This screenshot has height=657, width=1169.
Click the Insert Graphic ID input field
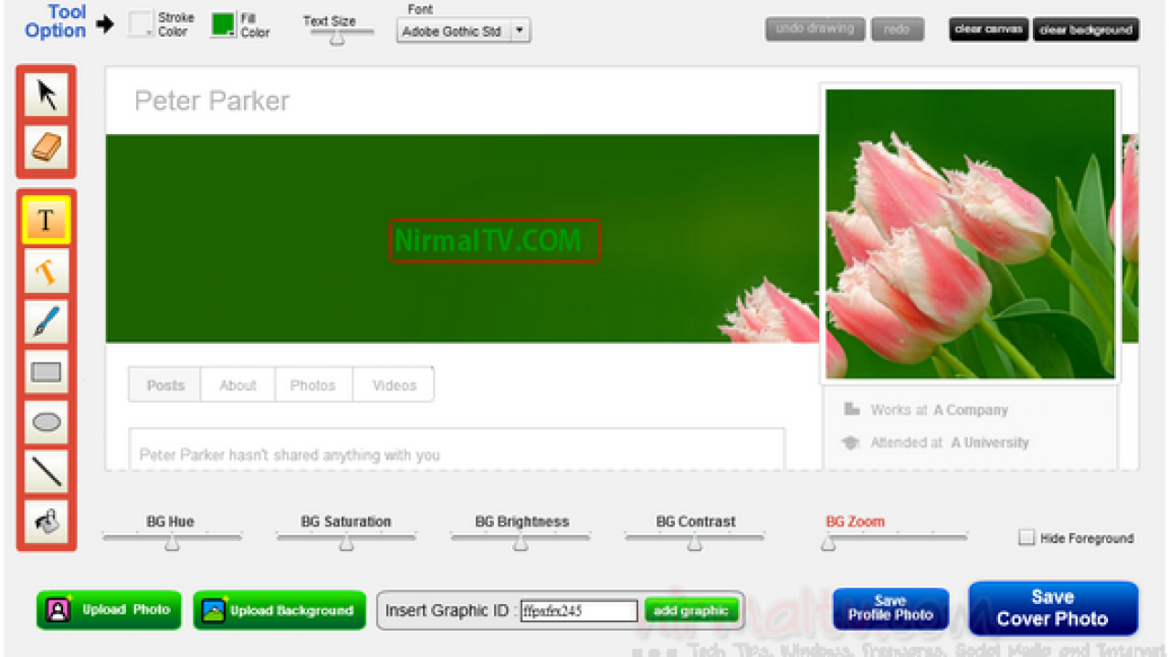click(578, 611)
